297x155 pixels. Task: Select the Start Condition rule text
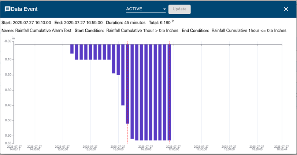[142, 31]
